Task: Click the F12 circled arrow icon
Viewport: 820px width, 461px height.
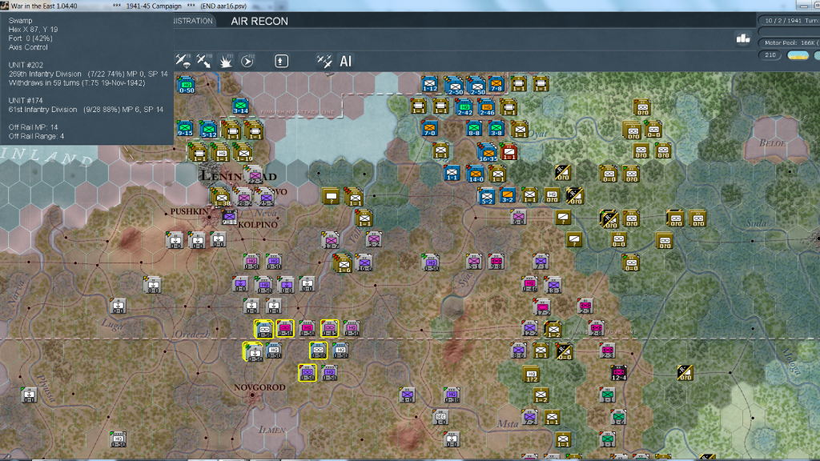Action: point(247,61)
